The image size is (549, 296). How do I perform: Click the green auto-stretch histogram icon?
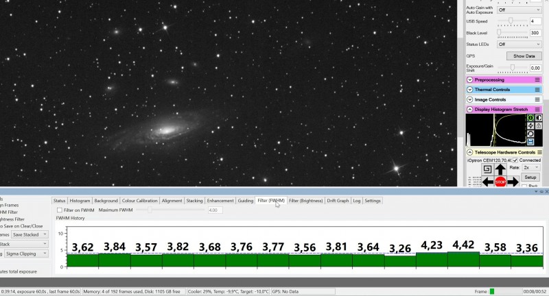(530, 118)
